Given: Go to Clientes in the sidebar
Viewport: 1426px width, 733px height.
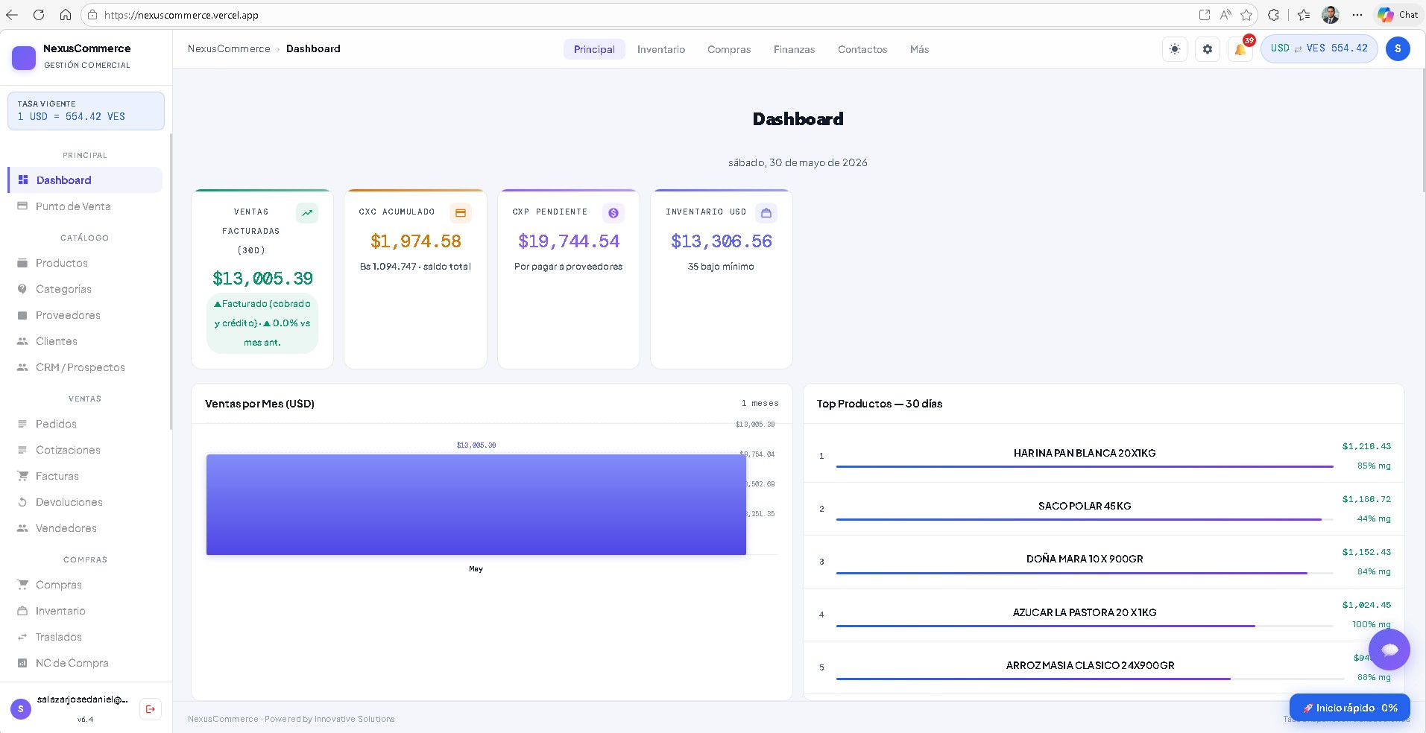Looking at the screenshot, I should tap(85, 341).
